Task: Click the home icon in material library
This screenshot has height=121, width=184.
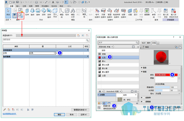Action: [100, 92]
